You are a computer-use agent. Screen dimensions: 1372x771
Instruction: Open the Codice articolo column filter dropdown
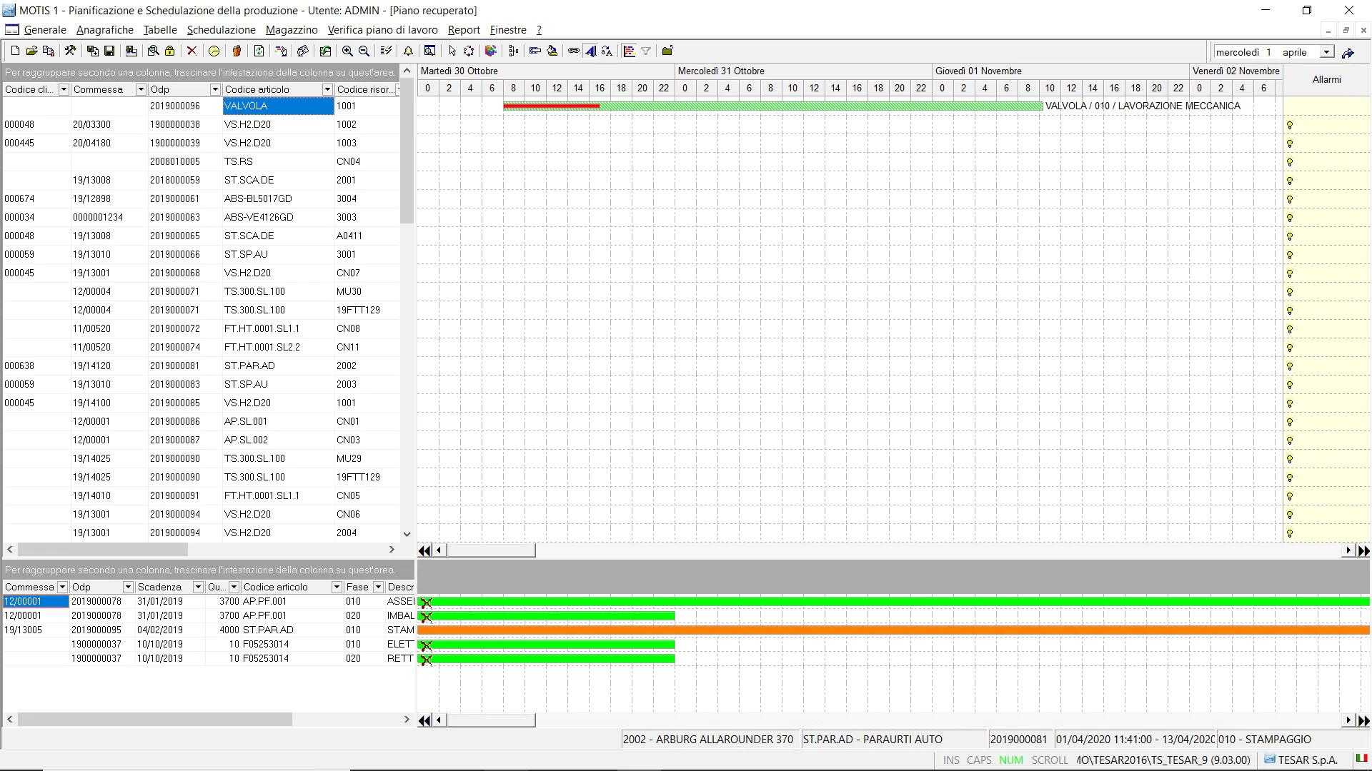(x=327, y=89)
